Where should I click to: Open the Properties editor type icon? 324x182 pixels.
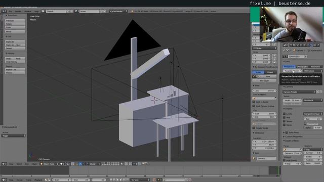pos(286,45)
